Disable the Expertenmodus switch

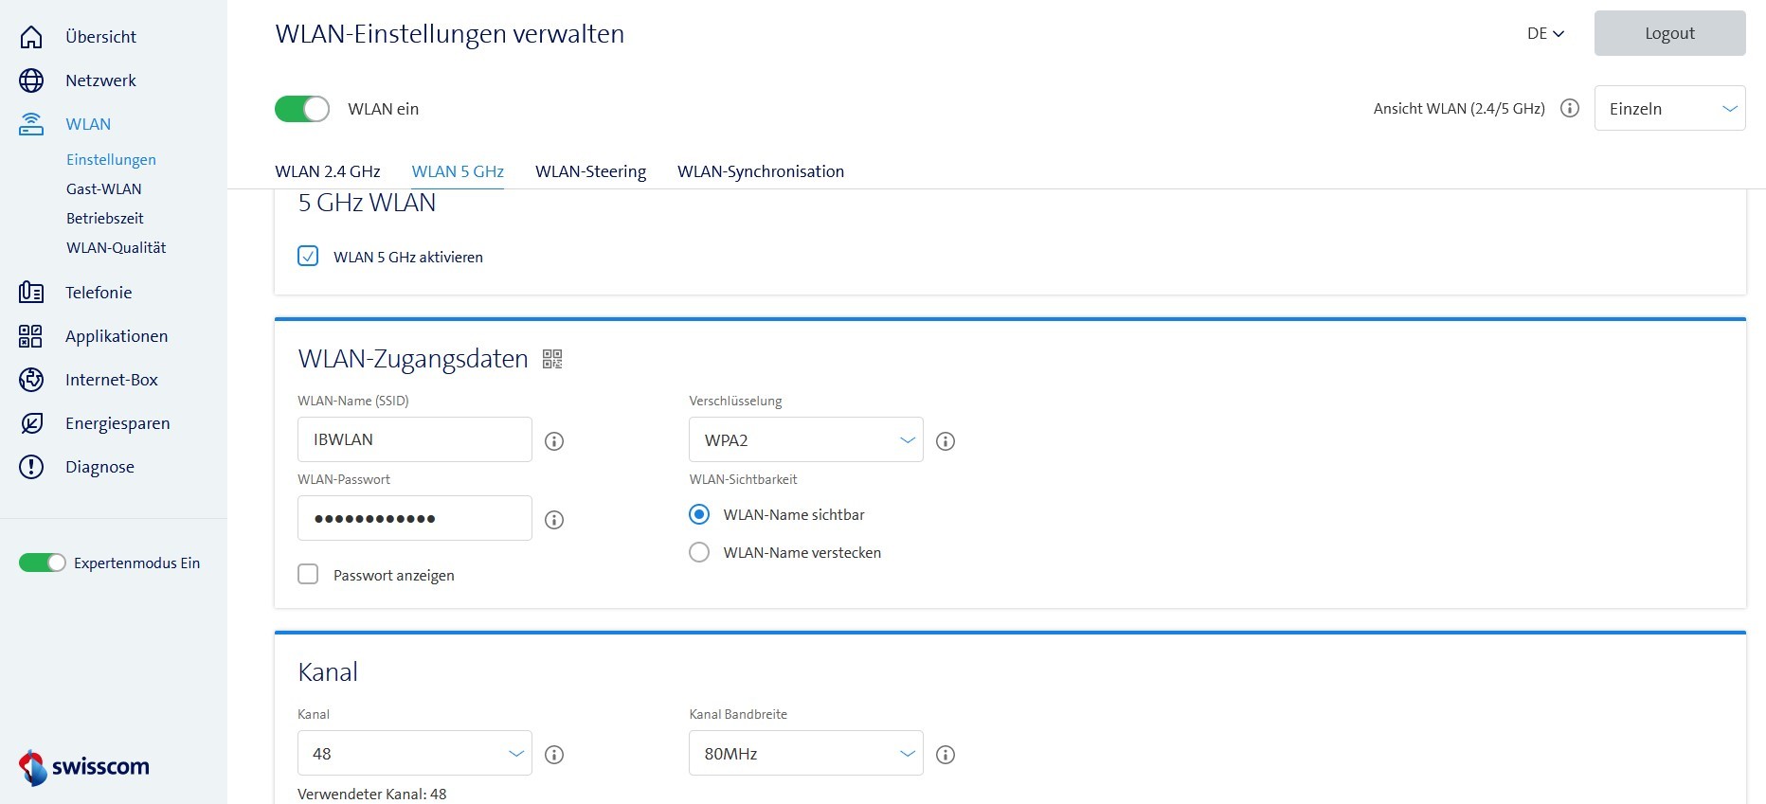tap(43, 563)
